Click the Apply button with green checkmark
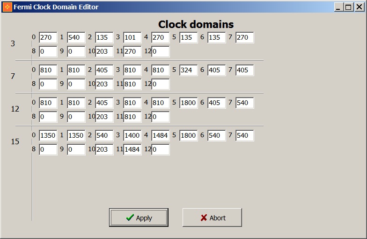The width and height of the screenshot is (367, 239). click(139, 218)
